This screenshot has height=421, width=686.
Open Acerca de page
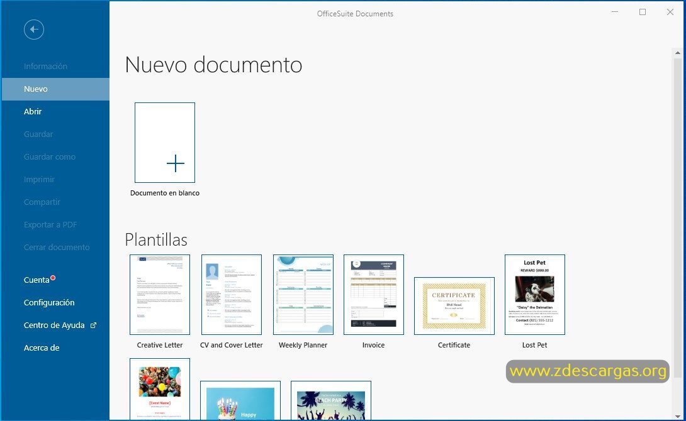coord(42,348)
